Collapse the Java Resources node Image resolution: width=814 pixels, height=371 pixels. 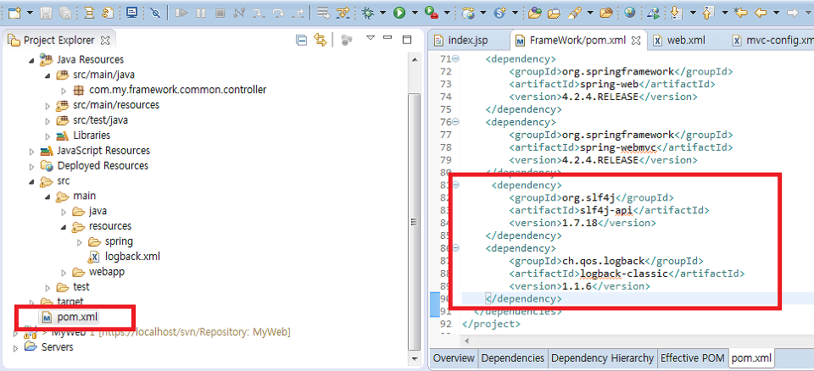pyautogui.click(x=32, y=60)
